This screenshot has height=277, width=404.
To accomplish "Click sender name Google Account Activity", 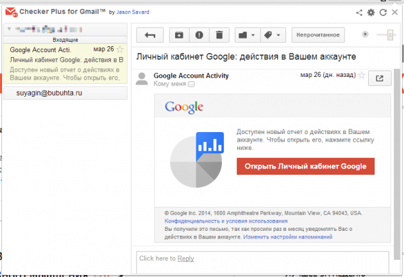I will point(191,76).
